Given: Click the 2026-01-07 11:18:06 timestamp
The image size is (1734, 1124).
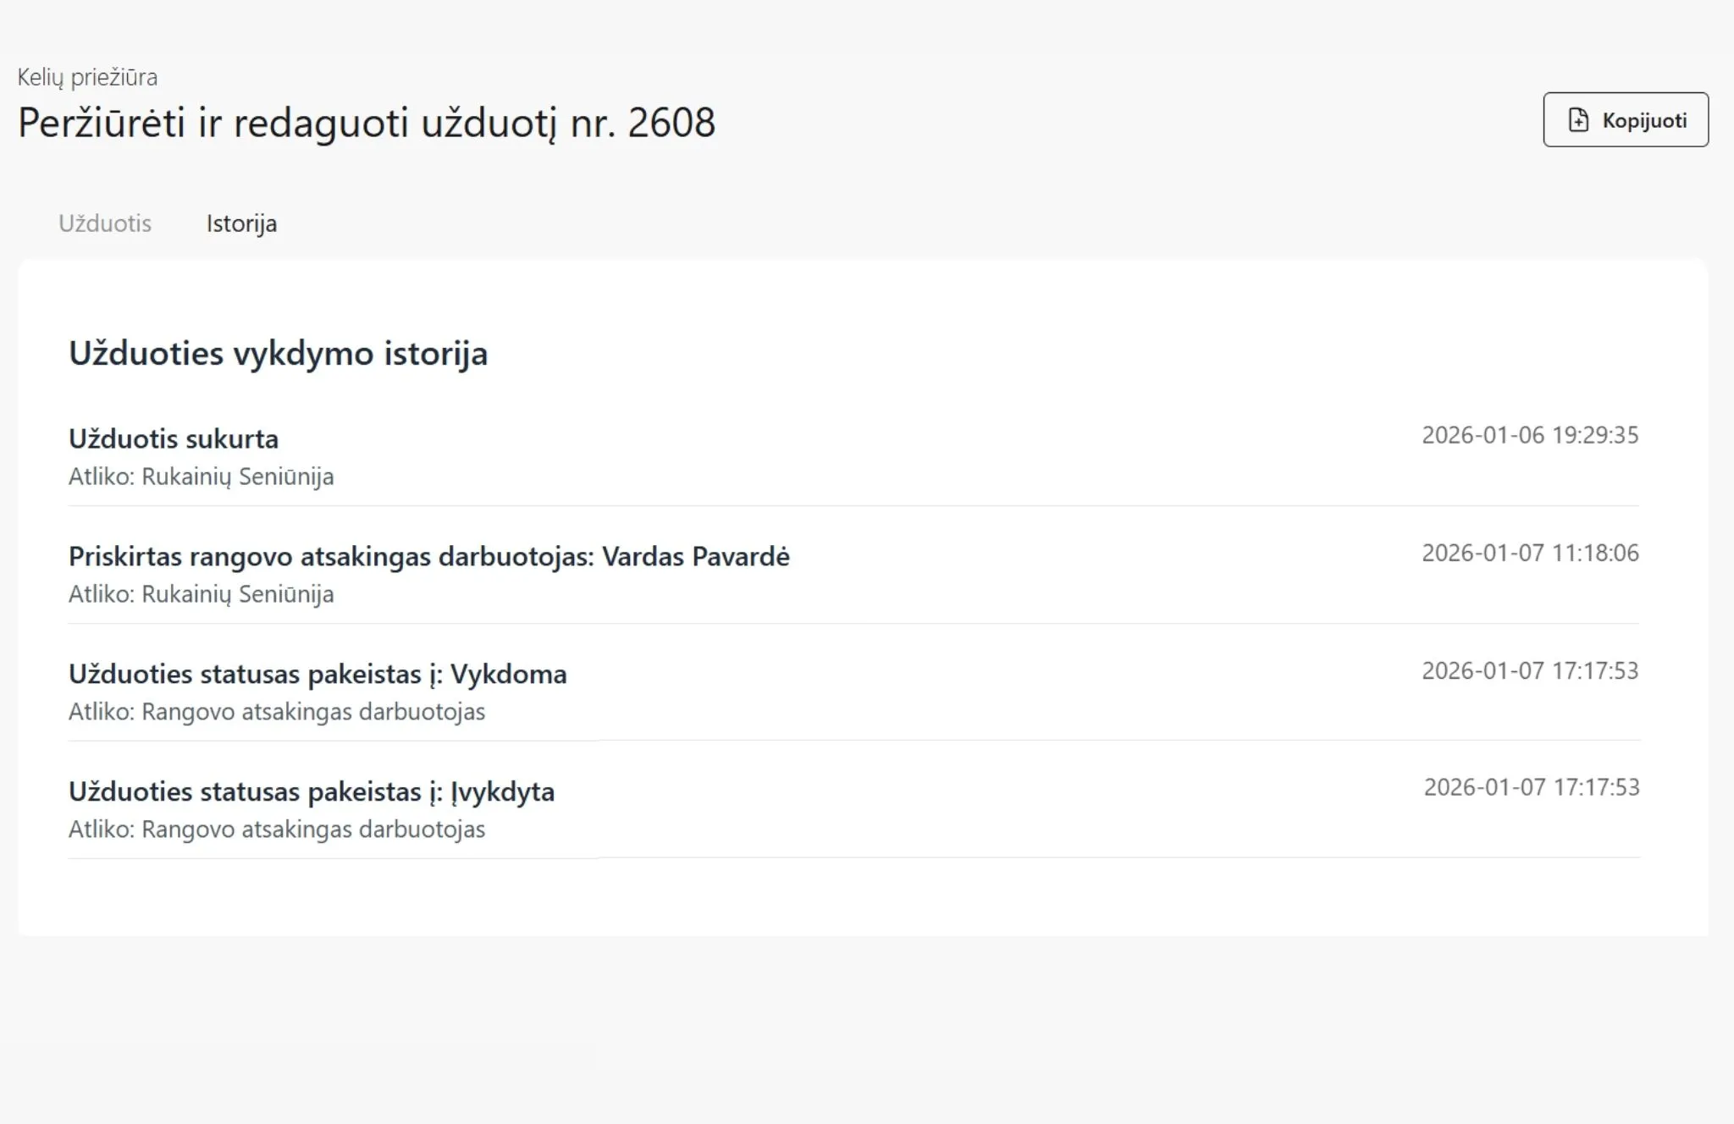Looking at the screenshot, I should click(x=1530, y=553).
